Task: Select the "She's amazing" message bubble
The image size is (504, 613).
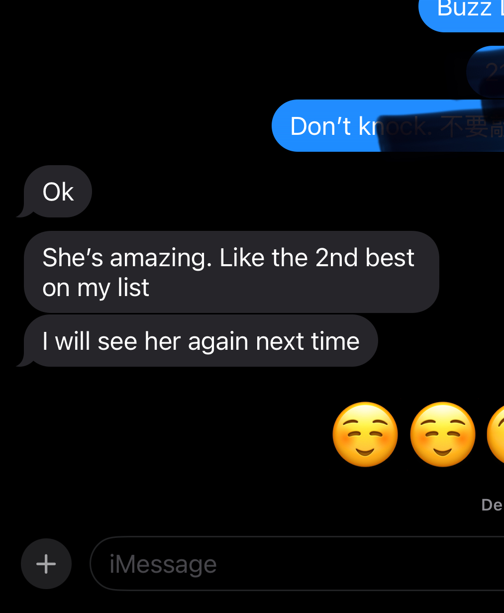Action: 231,272
